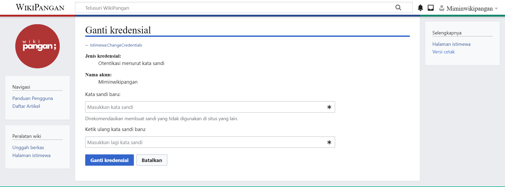Screen dimensions: 505x187
Task: Click the WikiPangan site title
Action: (x=40, y=7)
